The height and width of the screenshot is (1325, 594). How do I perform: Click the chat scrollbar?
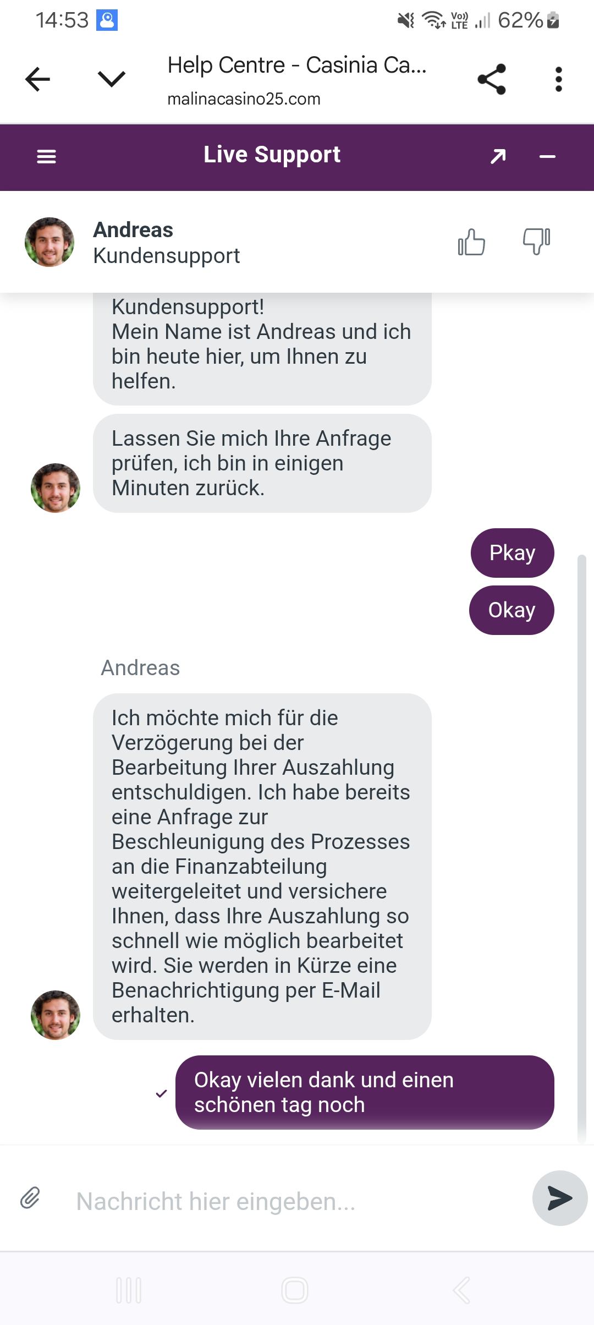(x=581, y=847)
